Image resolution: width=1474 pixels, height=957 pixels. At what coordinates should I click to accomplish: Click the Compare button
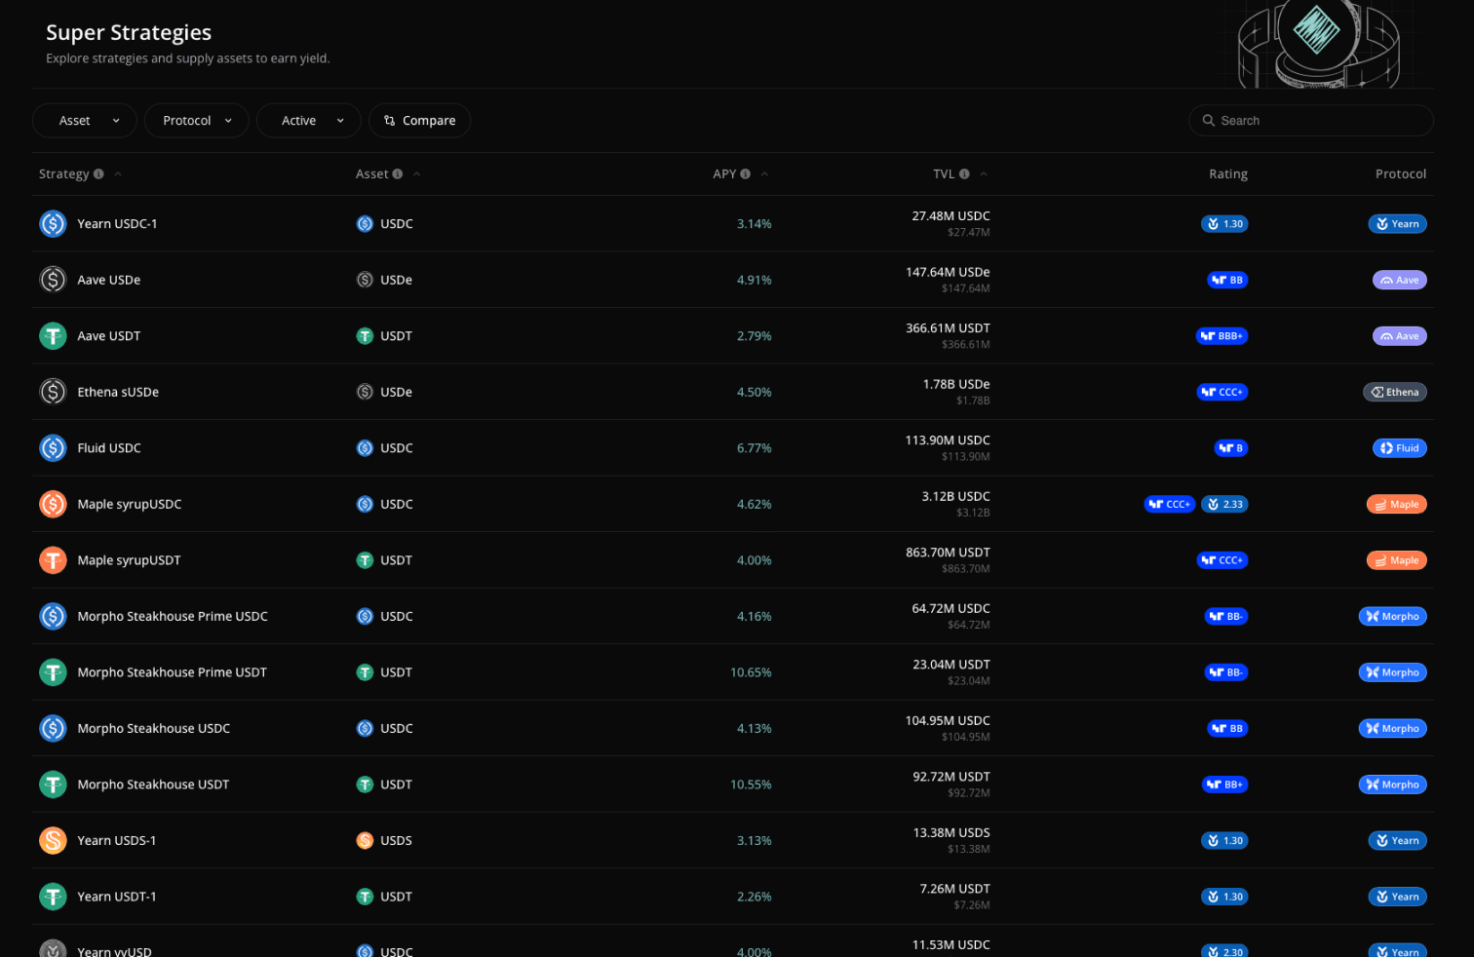click(x=419, y=121)
